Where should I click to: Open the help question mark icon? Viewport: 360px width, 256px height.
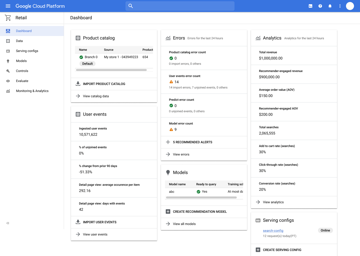coord(320,6)
